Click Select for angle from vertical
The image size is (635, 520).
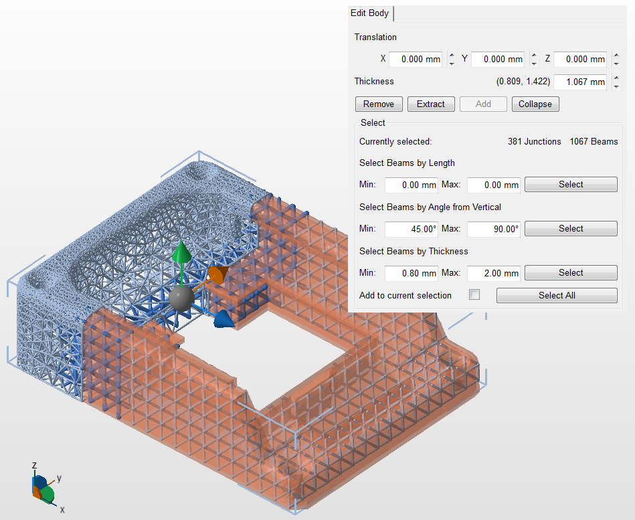[570, 228]
